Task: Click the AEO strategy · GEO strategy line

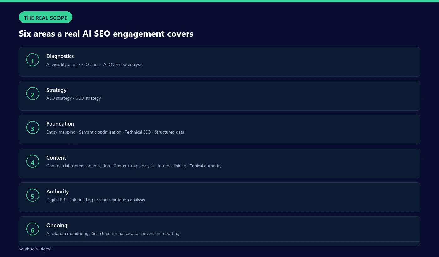Action: tap(74, 98)
